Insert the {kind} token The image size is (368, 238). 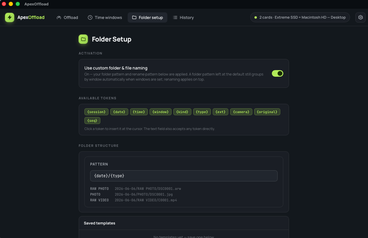182,112
